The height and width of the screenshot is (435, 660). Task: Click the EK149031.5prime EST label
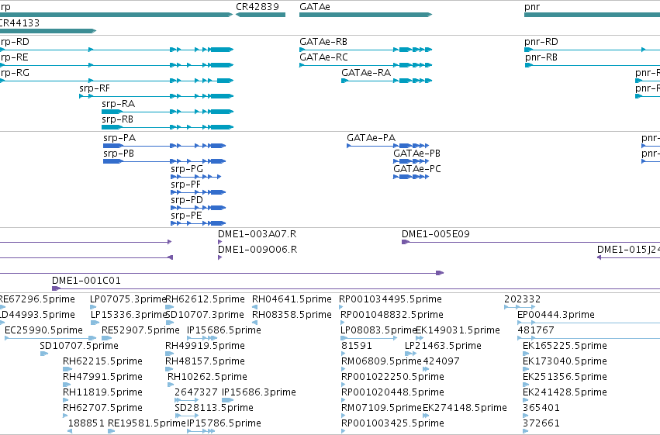(458, 330)
